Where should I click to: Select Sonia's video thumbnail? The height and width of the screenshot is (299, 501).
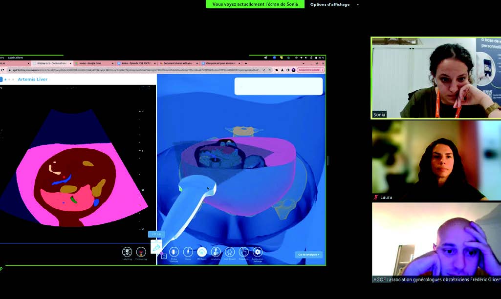coord(436,78)
